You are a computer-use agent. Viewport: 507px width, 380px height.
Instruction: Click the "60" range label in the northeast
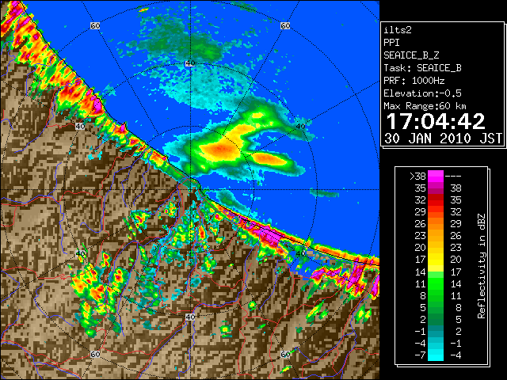[x=285, y=25]
